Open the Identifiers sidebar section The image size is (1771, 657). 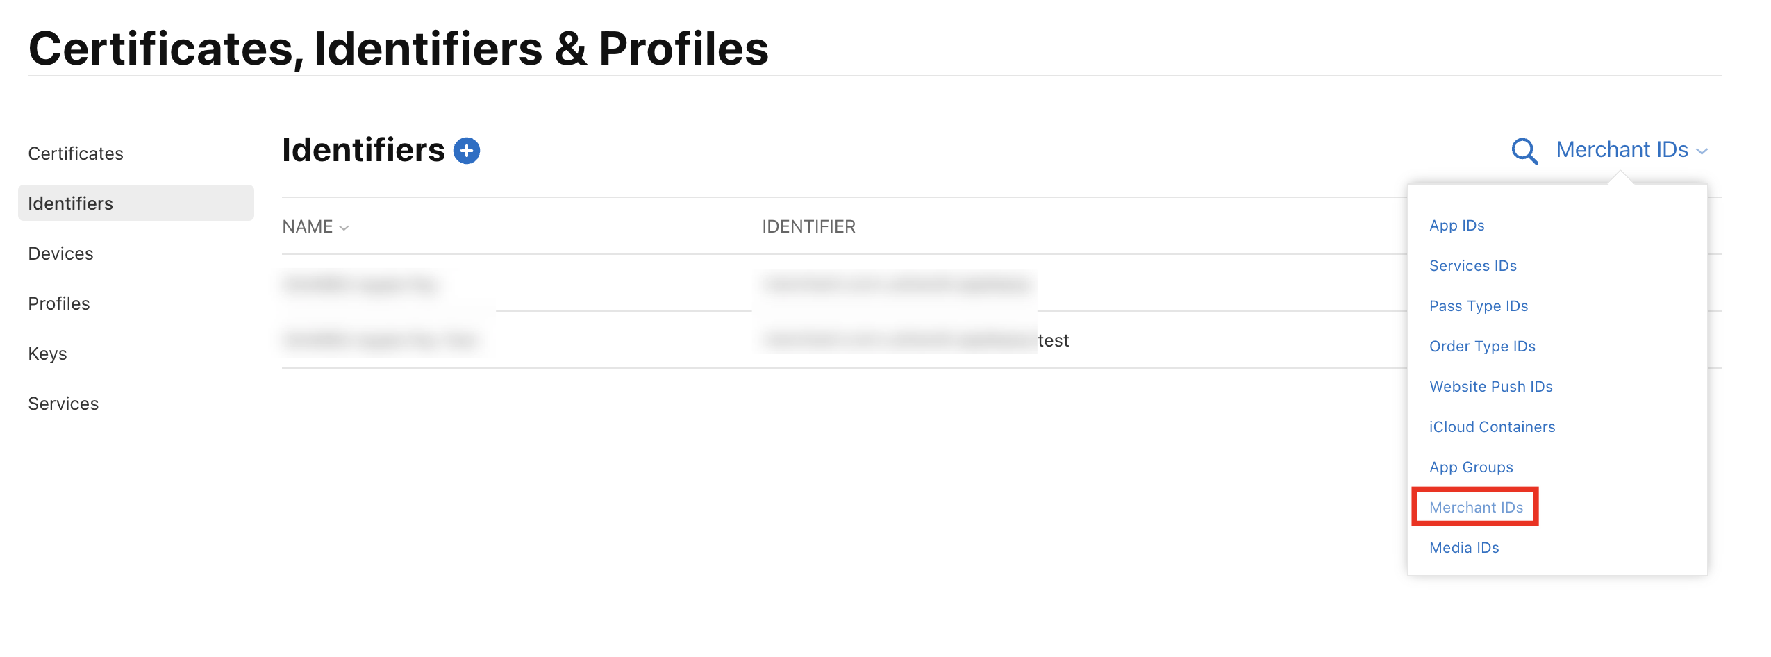[136, 203]
